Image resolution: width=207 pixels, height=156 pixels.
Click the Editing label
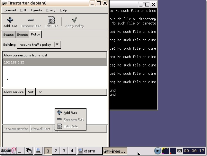[x=9, y=44]
